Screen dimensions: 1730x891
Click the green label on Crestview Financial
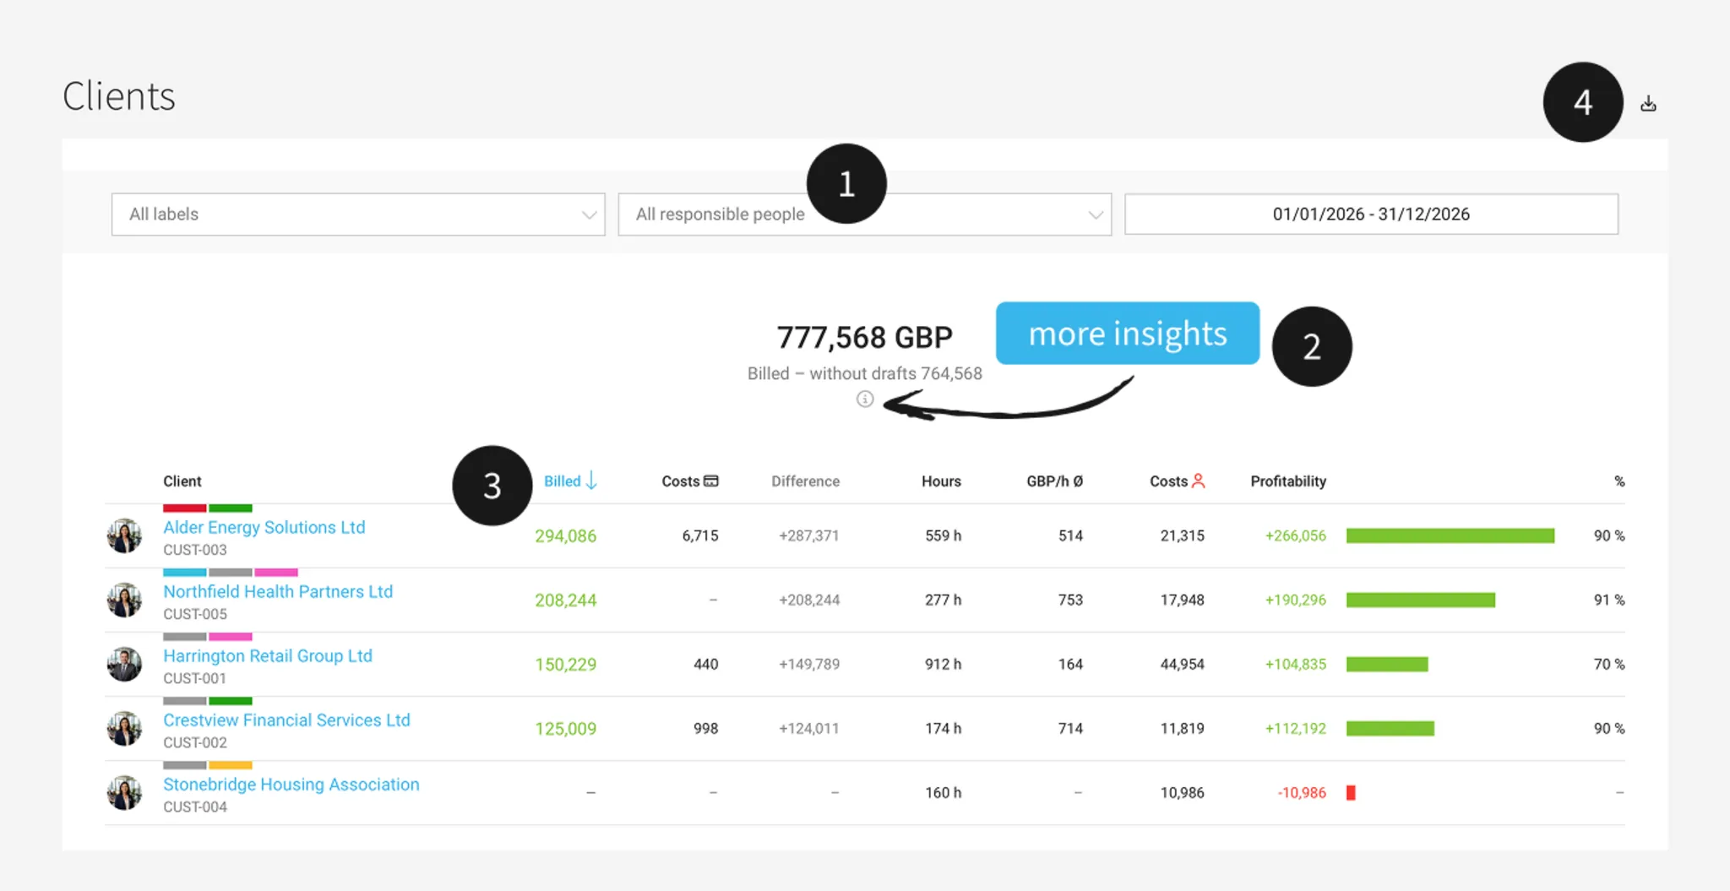pyautogui.click(x=231, y=701)
